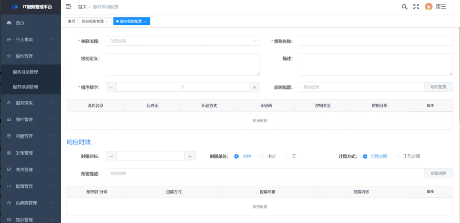Decrease the 排序数字 value
The image size is (460, 223).
point(111,87)
